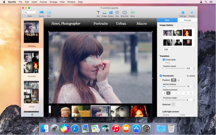
Task: Set thumbnail position to grid layout
Action: [x=178, y=80]
